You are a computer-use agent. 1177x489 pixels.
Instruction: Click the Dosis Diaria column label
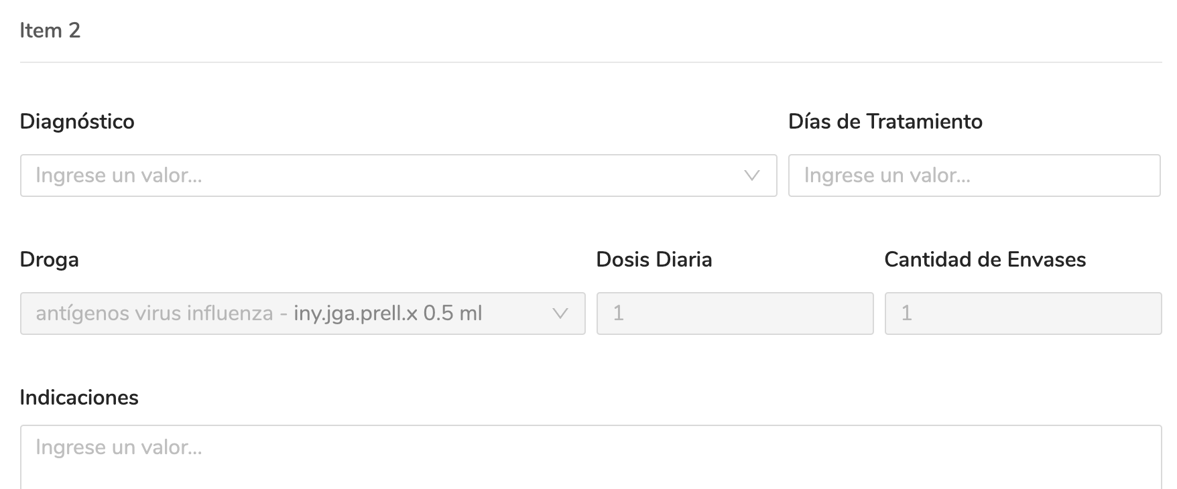point(655,259)
